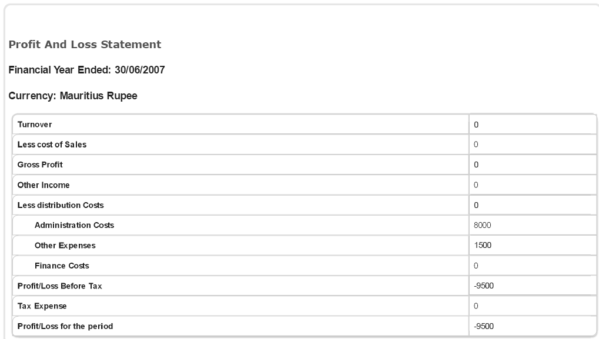Viewport: 599px width, 339px height.
Task: Select the Gross Profit row label
Action: coord(40,165)
